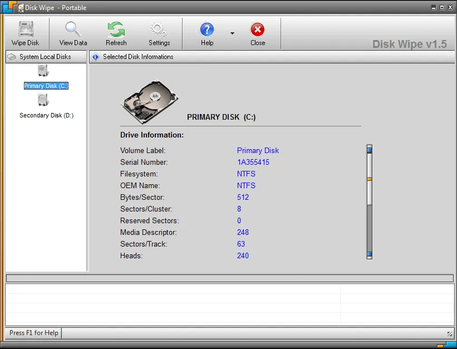
Task: Click the Wipe Disk toolbar icon
Action: (x=26, y=29)
